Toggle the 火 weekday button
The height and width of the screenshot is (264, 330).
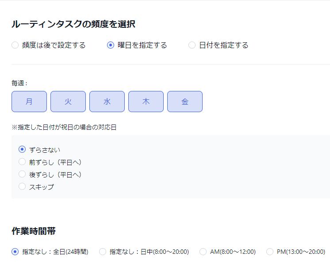(x=68, y=102)
